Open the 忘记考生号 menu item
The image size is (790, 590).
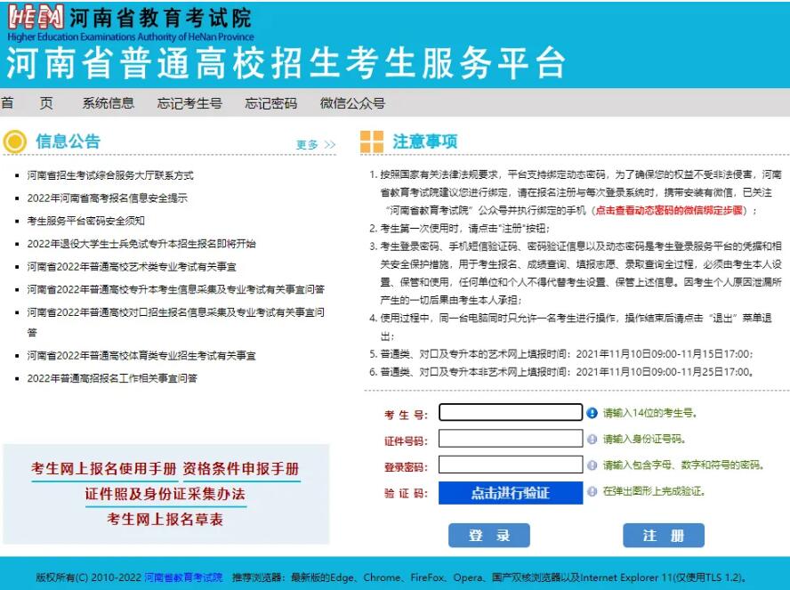(189, 103)
